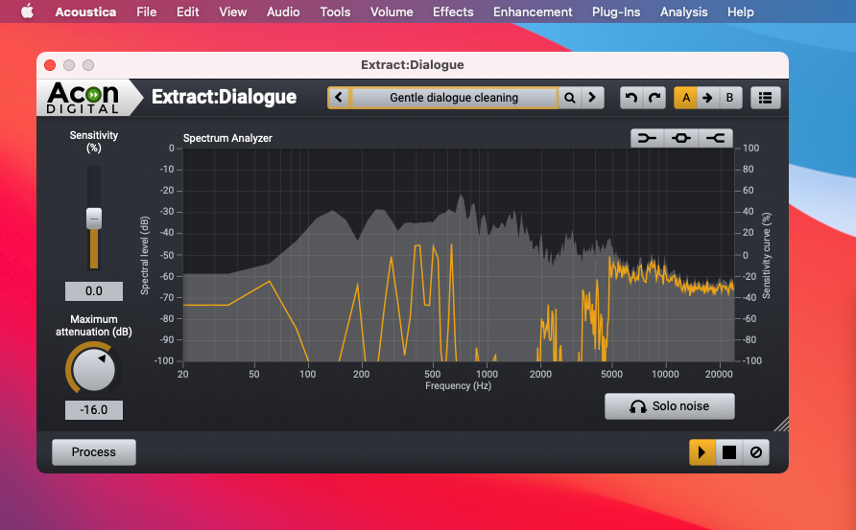Viewport: 856px width, 530px height.
Task: Select the middle sensitivity curve node icon
Action: [x=681, y=138]
